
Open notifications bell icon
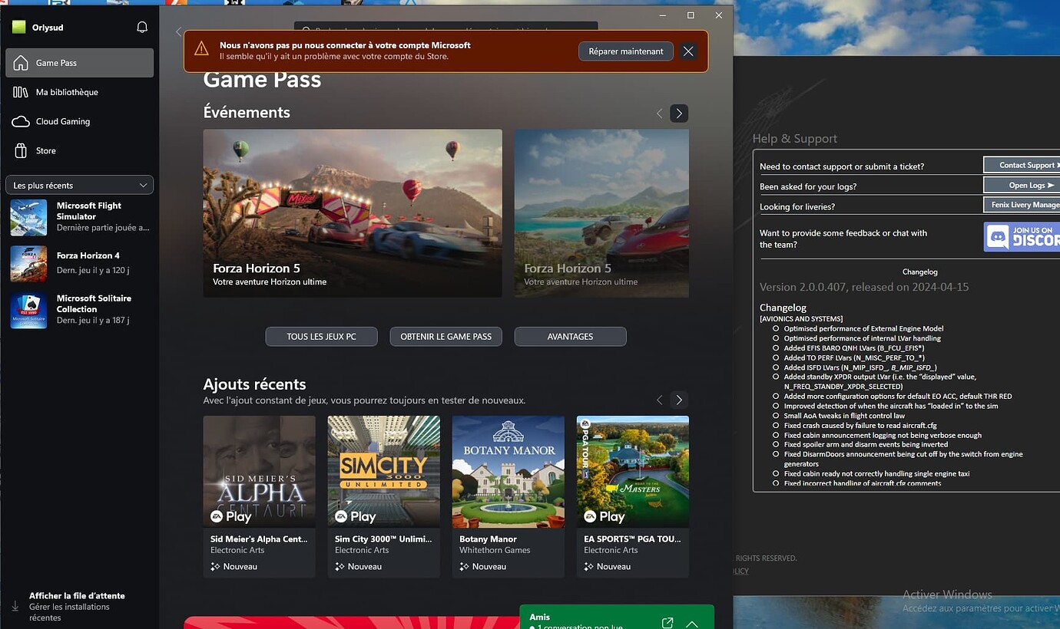point(142,28)
